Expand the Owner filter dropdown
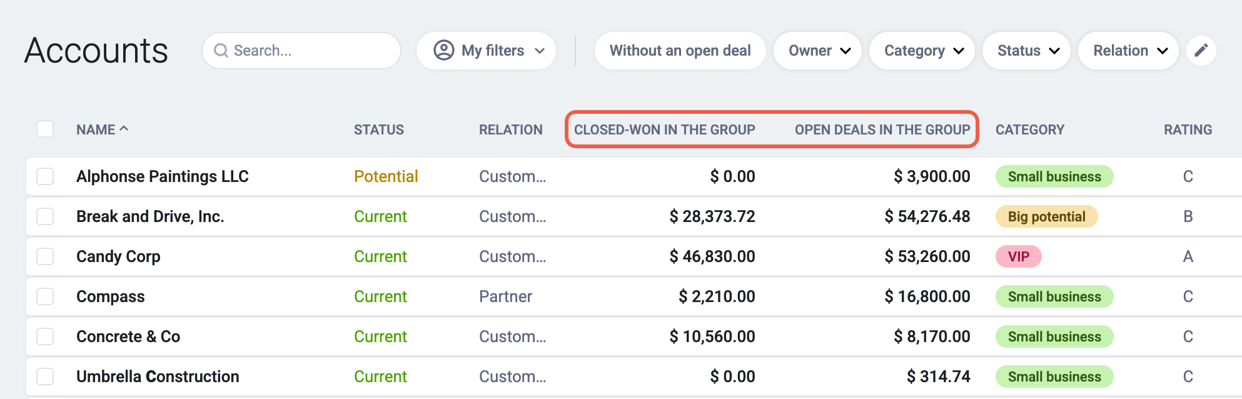 point(818,51)
